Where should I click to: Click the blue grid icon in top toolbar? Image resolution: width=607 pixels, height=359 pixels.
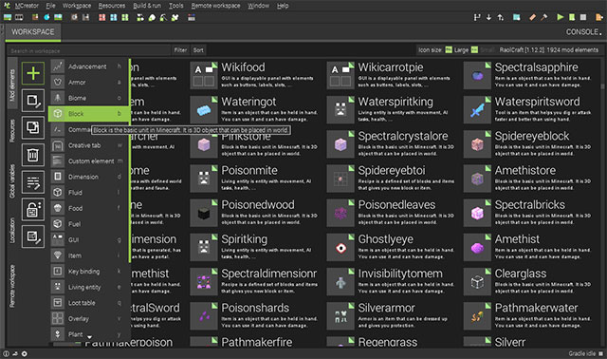coord(114,17)
